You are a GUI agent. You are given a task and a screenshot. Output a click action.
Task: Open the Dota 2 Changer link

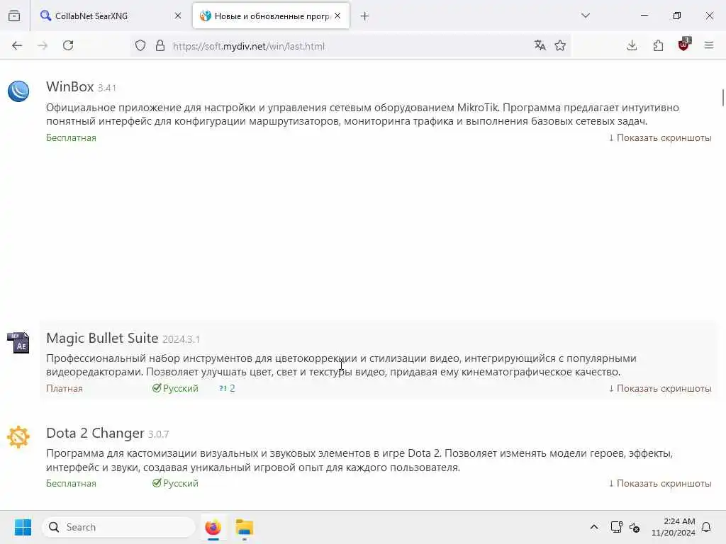click(x=95, y=433)
